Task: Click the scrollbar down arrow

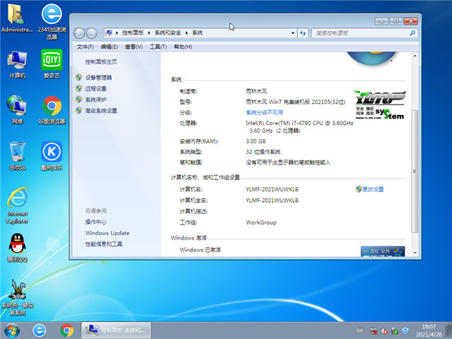Action: point(415,253)
